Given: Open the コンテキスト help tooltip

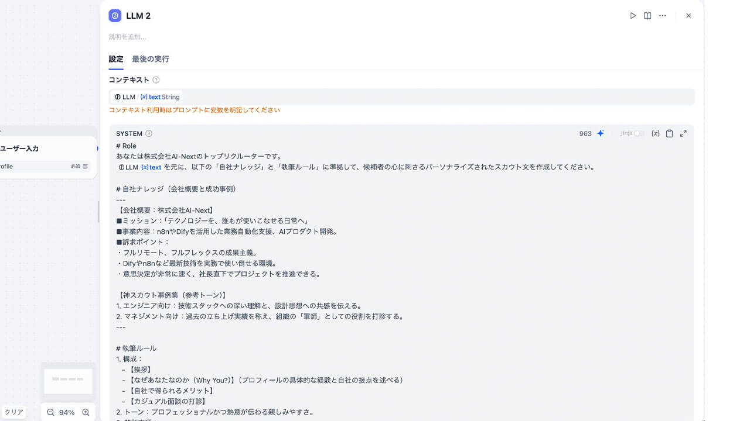Looking at the screenshot, I should (156, 80).
